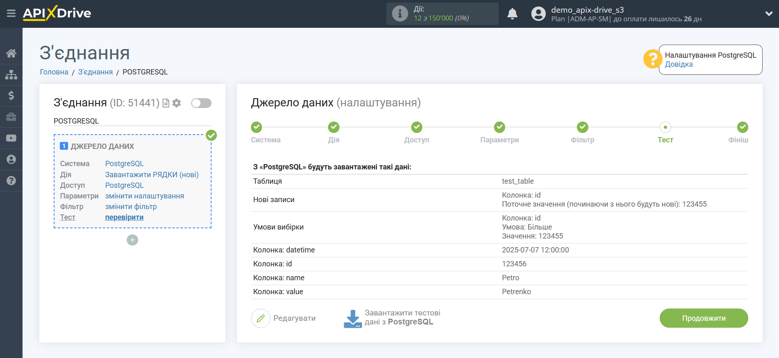Go to Головна breadcrumb

(54, 72)
